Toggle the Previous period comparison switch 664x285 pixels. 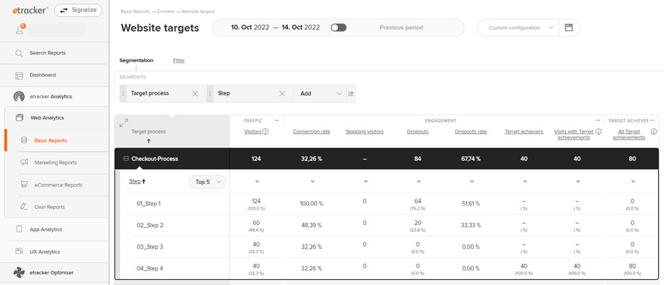point(338,28)
